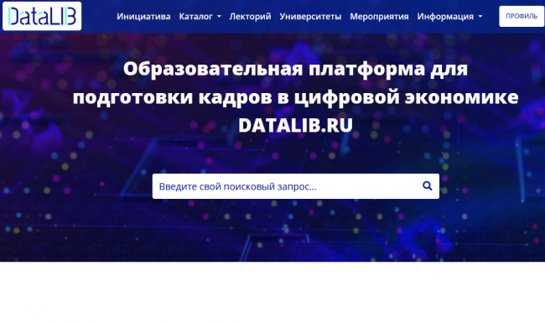This screenshot has height=323, width=545.
Task: Click the ПРОФИЛЬ button
Action: 522,16
